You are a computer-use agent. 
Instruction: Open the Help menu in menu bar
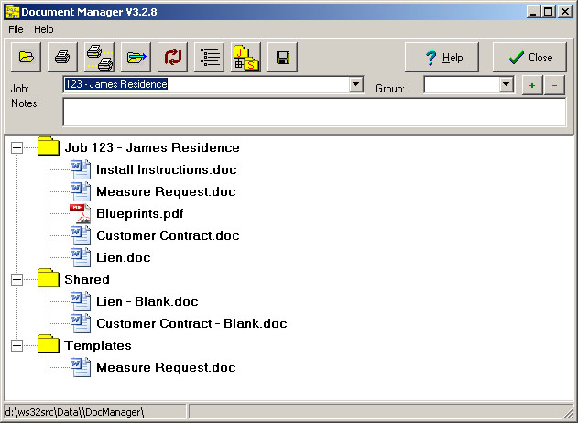pyautogui.click(x=44, y=29)
